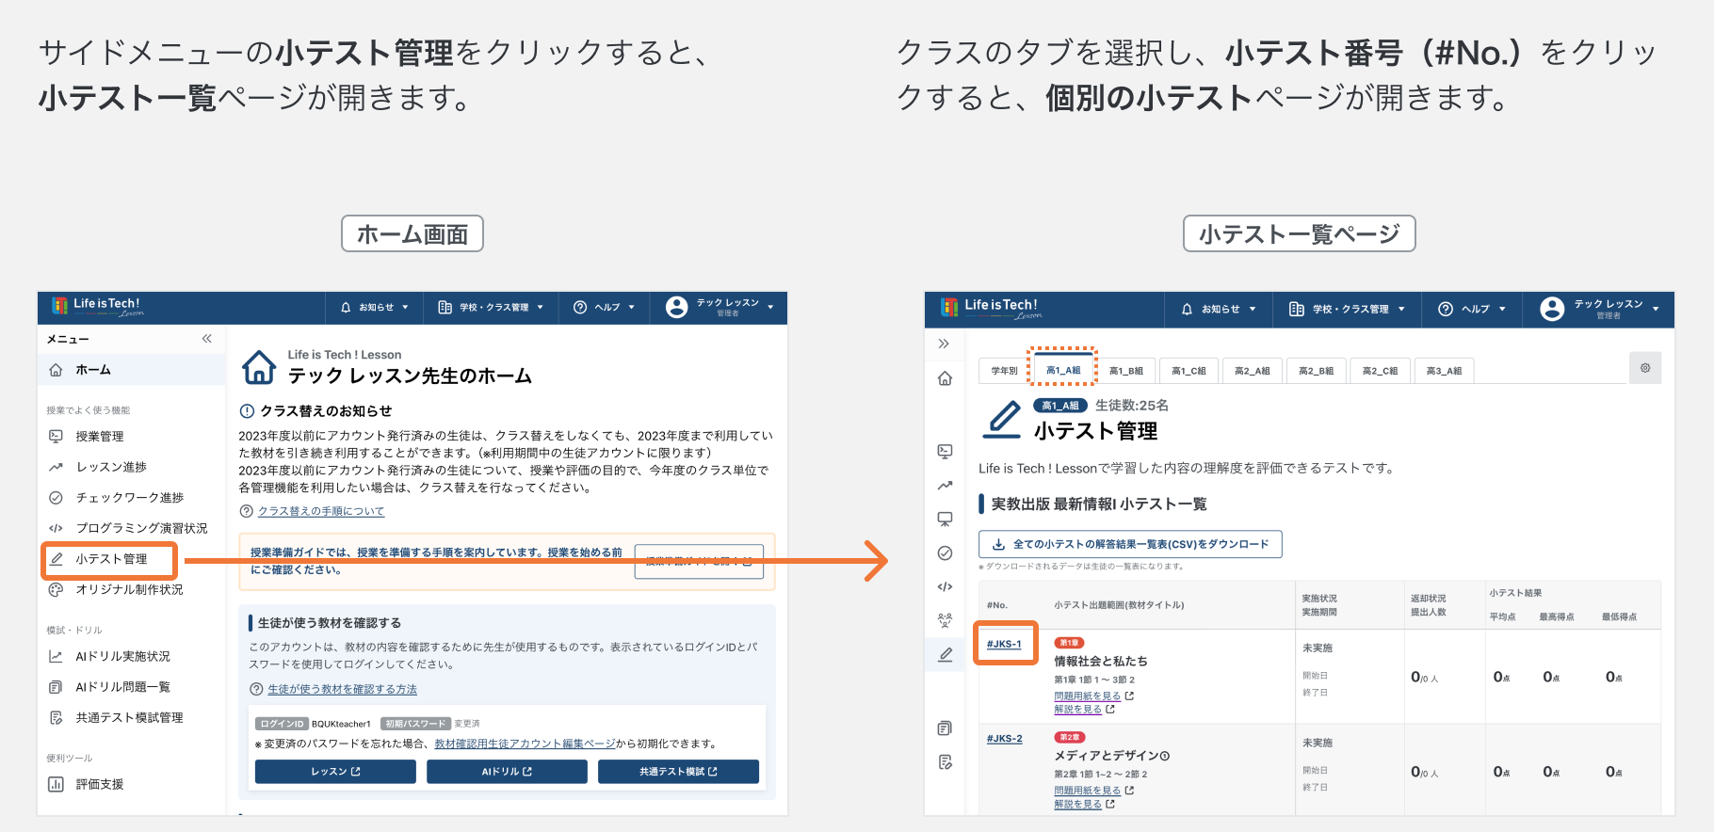
Task: Collapse the メニュー sidebar on home screen
Action: [x=206, y=339]
